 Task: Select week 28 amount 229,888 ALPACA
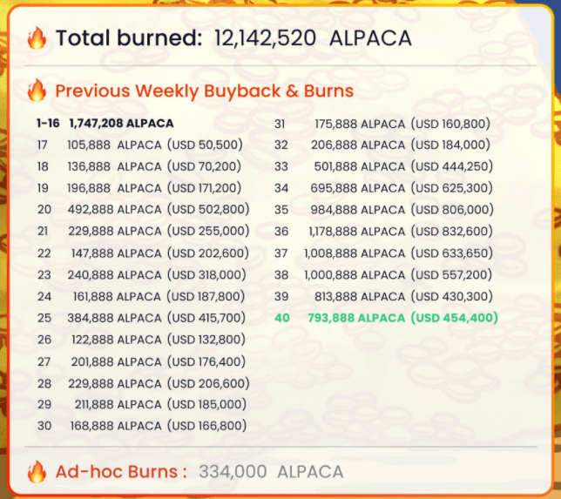114,384
